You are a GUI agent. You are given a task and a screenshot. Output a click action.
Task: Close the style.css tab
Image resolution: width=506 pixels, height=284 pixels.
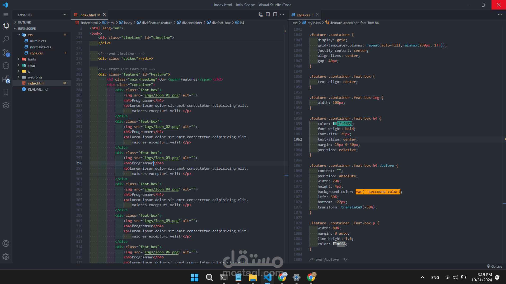(x=317, y=15)
